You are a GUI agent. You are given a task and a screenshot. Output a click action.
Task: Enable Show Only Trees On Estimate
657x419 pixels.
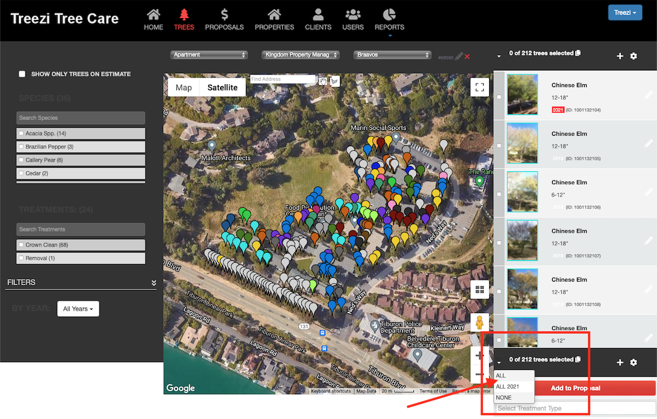(22, 74)
